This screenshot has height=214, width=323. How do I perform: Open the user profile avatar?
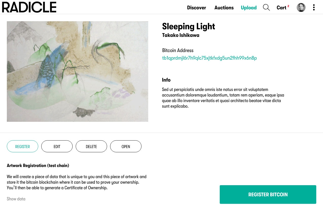coord(301,7)
